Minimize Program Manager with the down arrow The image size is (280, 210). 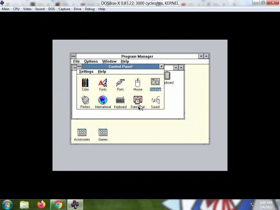(201, 56)
